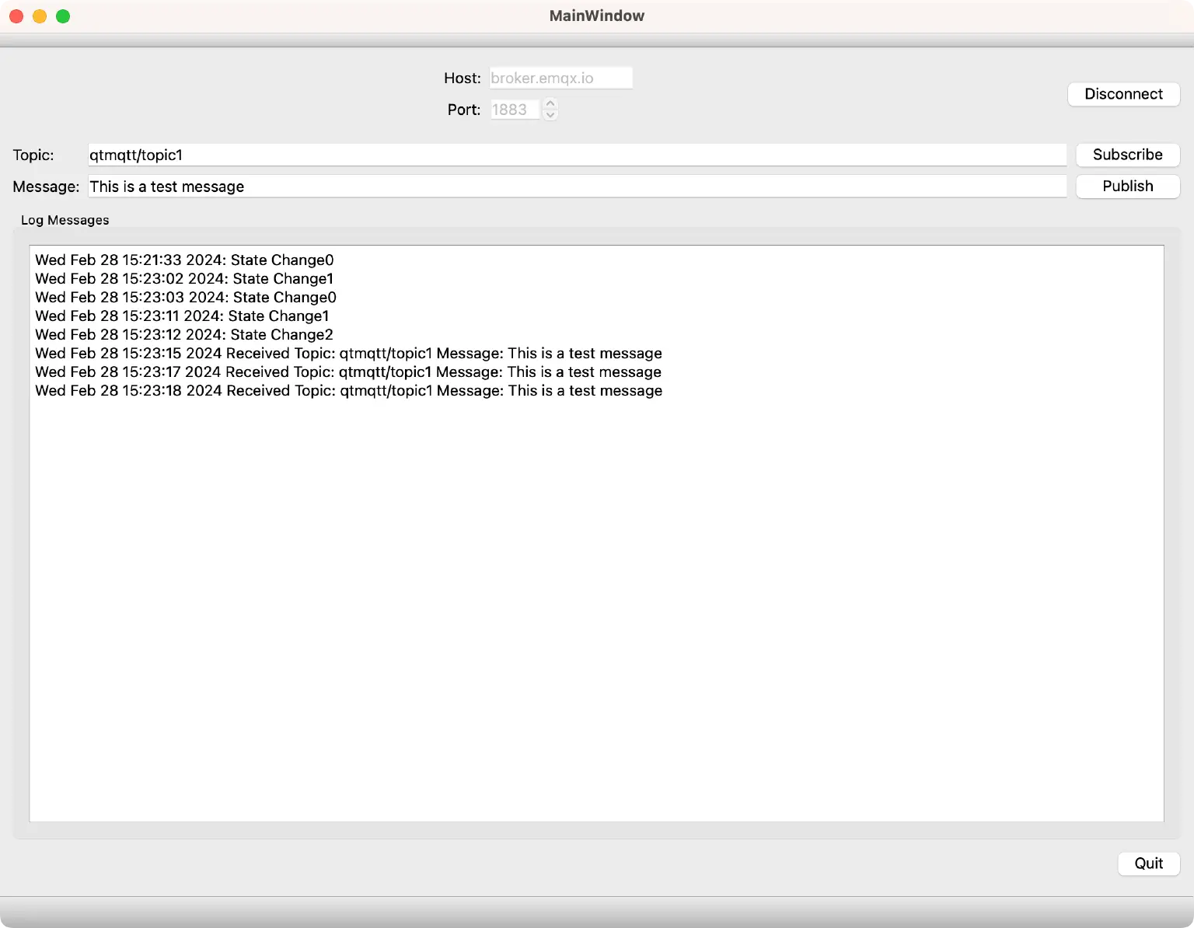Click the Port field showing 1883
1194x928 pixels.
tap(515, 110)
